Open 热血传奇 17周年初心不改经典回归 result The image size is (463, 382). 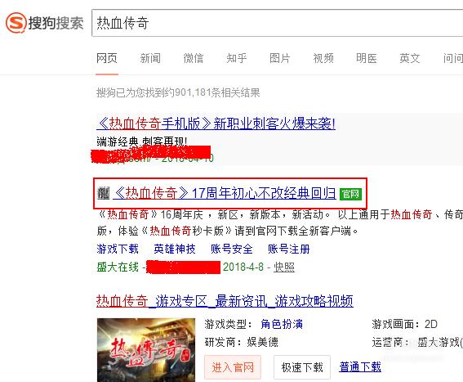point(225,193)
